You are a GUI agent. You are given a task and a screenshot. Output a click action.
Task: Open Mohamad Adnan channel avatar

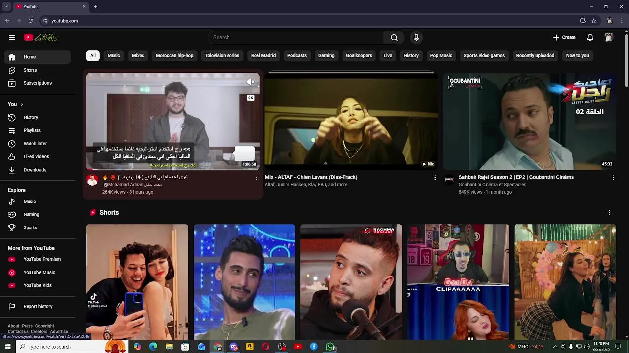pyautogui.click(x=92, y=180)
